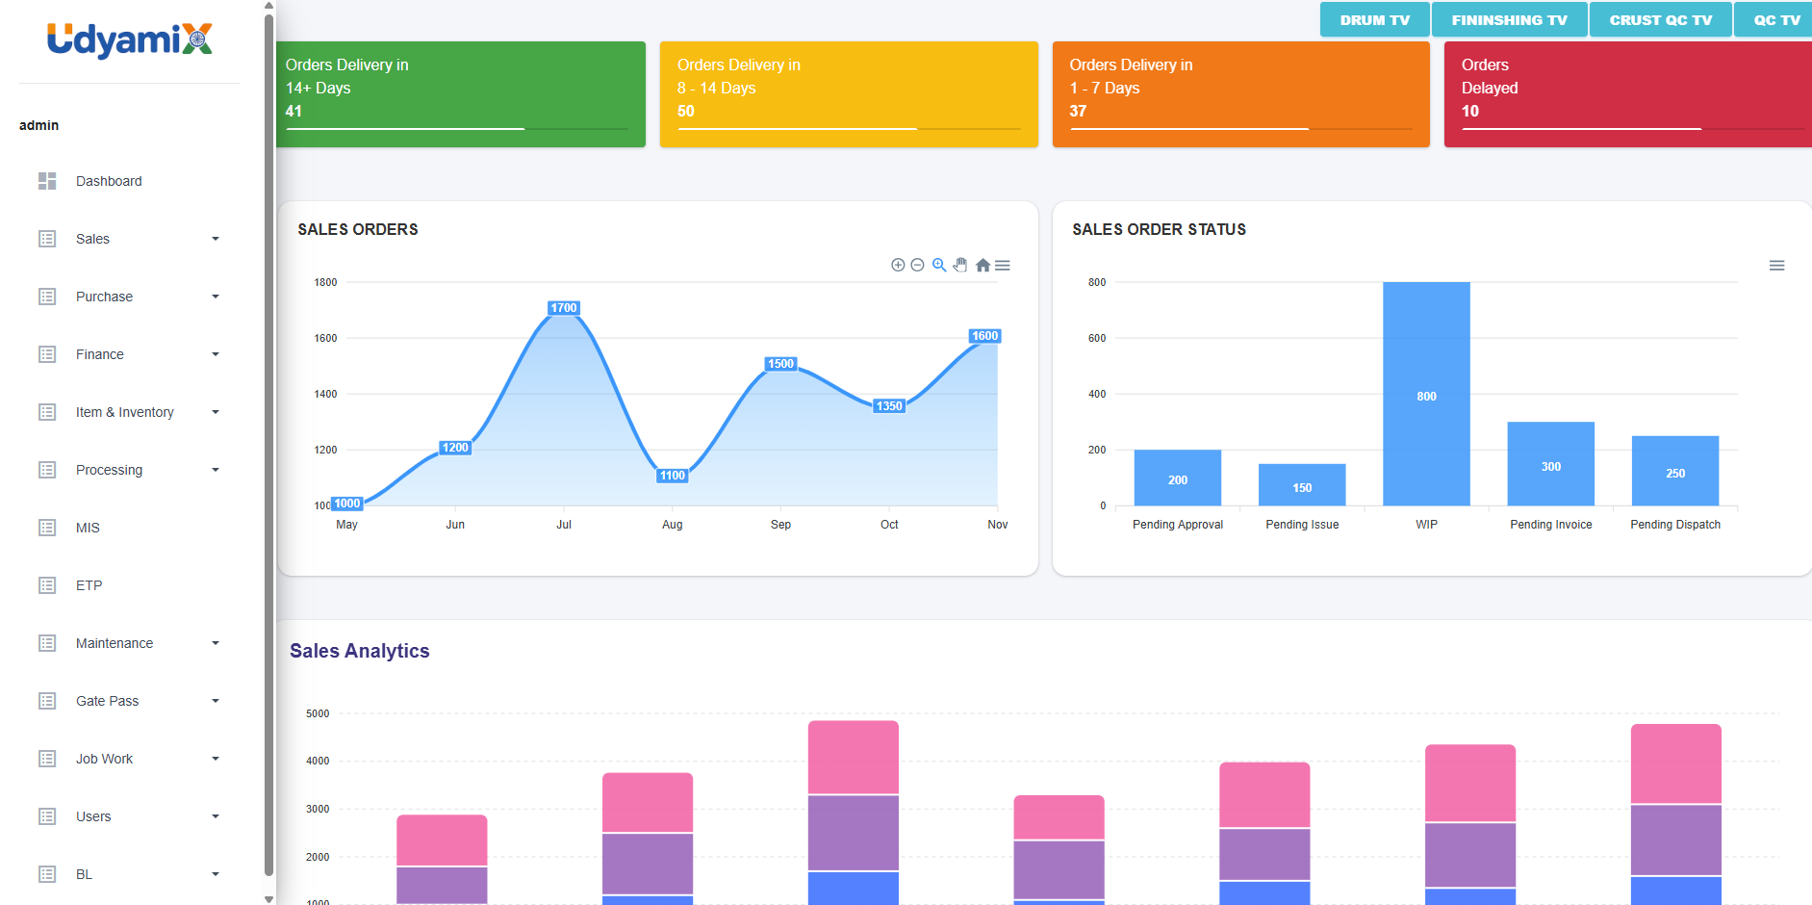
Task: Click the Job Work list icon
Action: 47,759
